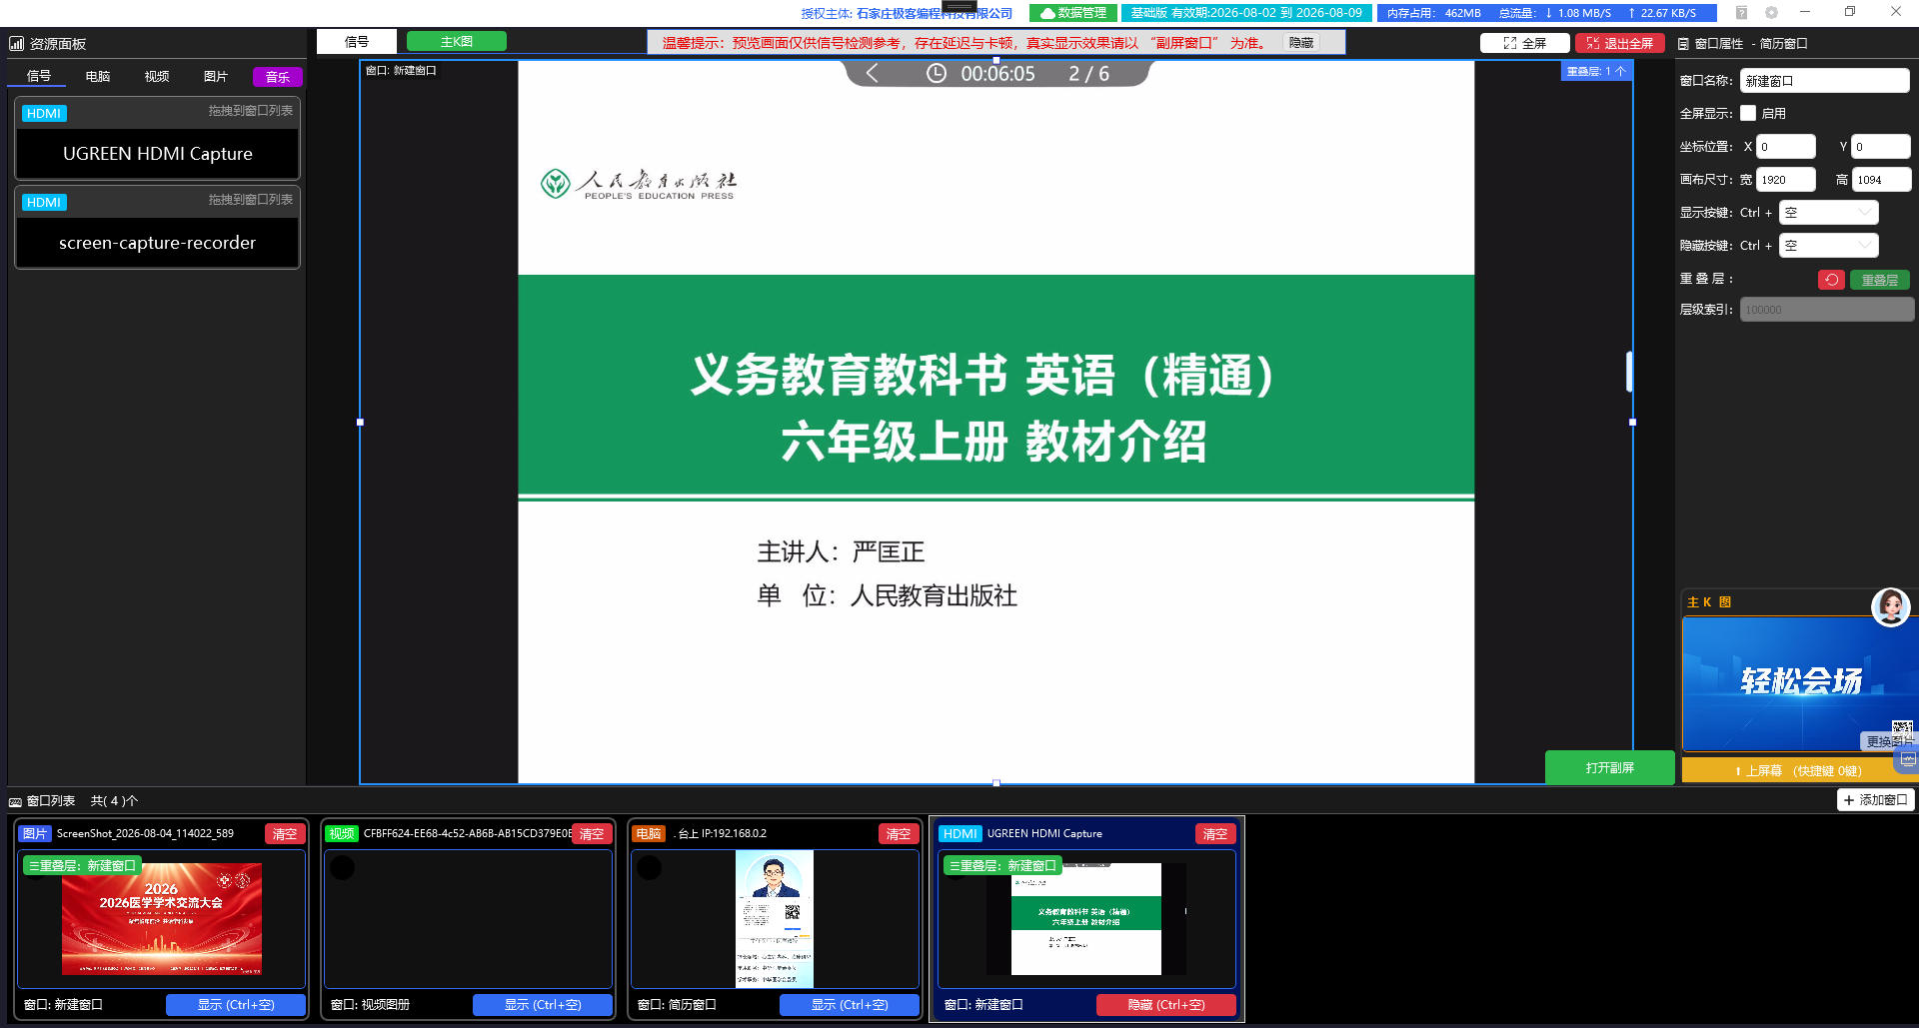1919x1028 pixels.
Task: Click HDMI badge on UGREEN window list card
Action: click(x=960, y=834)
